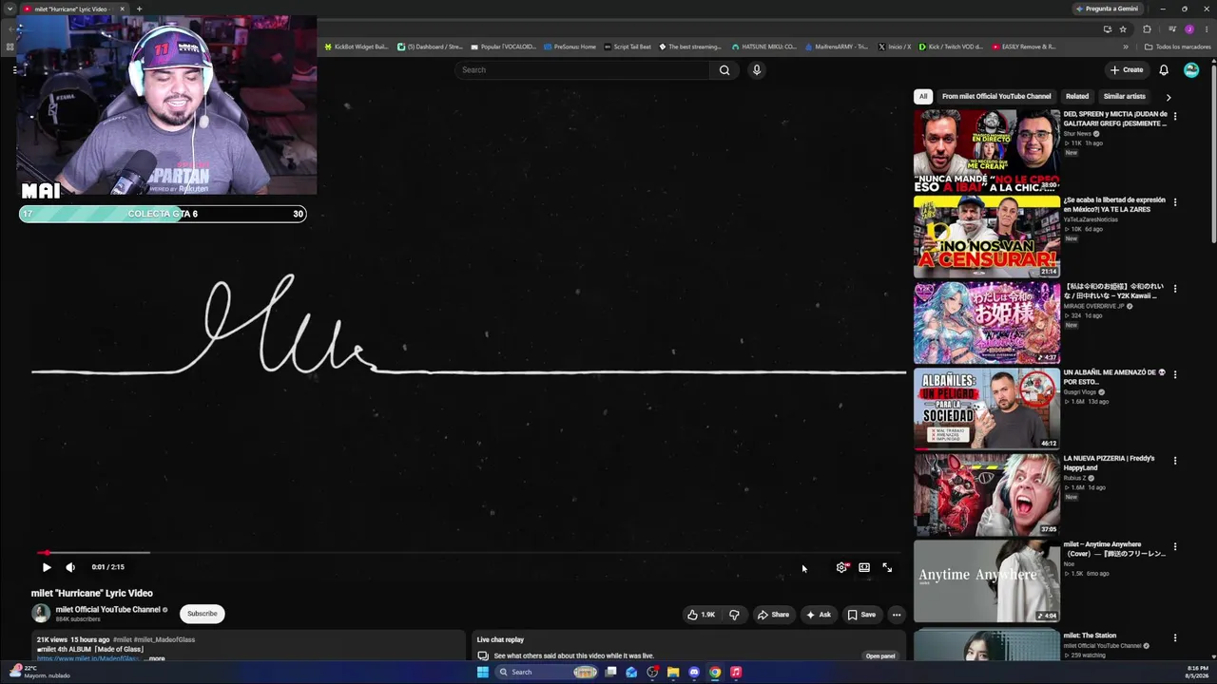This screenshot has height=684, width=1217.
Task: Open Todos los marcadores folder
Action: tap(1177, 47)
